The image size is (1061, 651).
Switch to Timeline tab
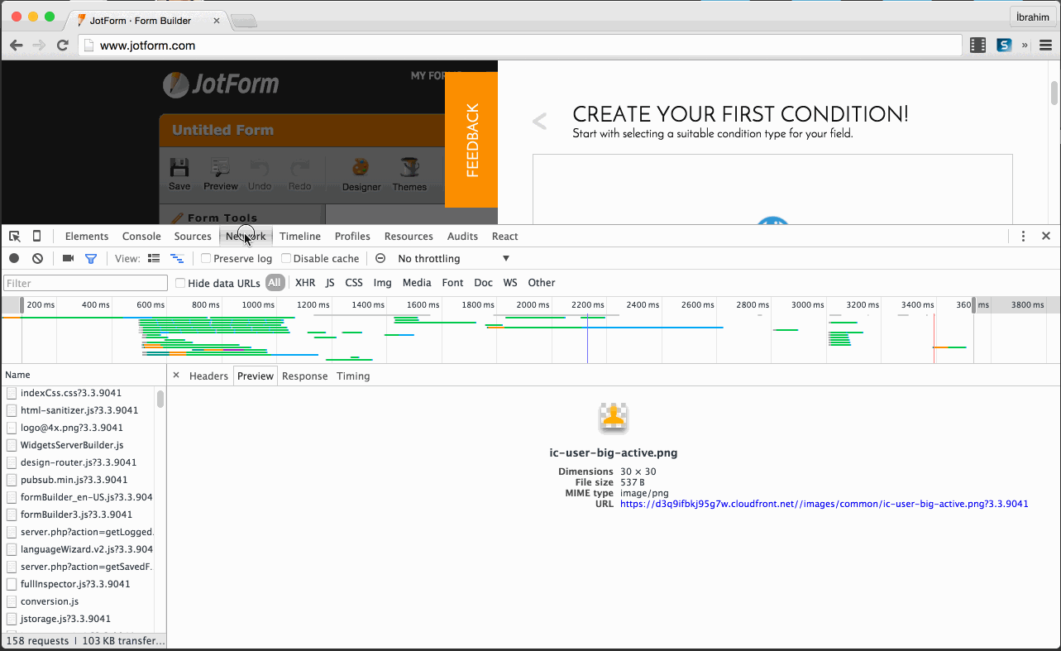tap(300, 237)
